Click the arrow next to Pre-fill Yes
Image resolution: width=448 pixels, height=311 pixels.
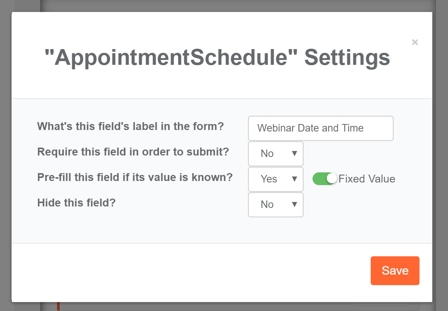pos(295,179)
